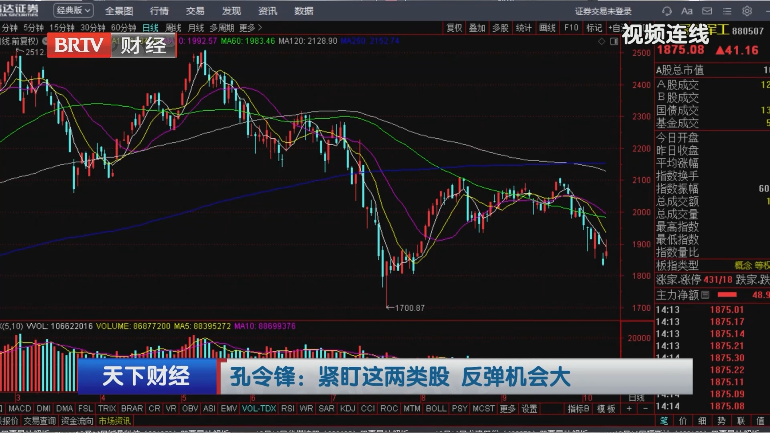The image size is (770, 433).
Task: Switch to 5分钟 period tab
Action: coord(33,28)
